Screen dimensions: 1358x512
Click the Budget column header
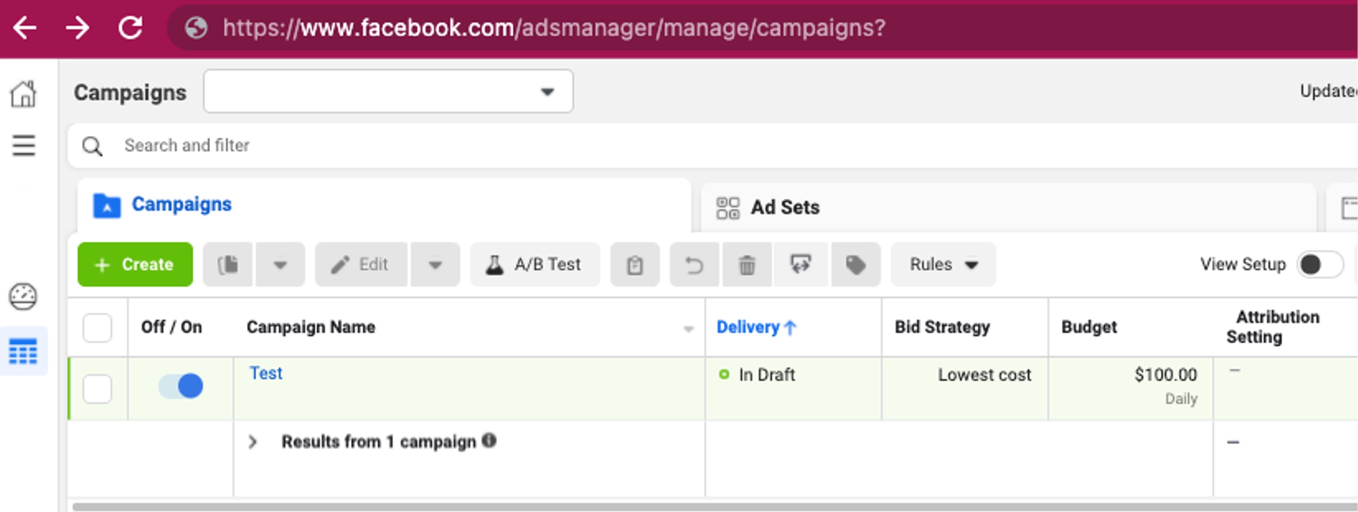pos(1088,327)
